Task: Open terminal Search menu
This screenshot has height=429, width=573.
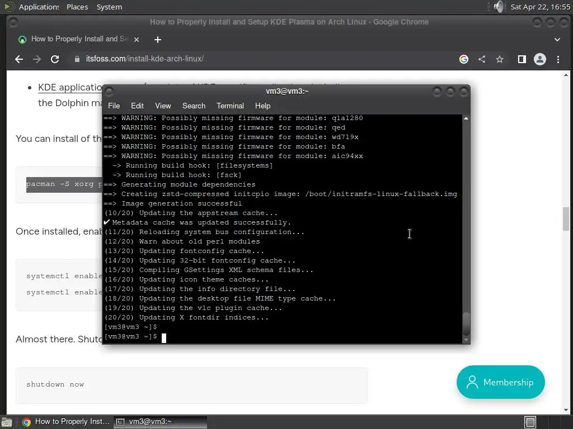Action: click(x=194, y=106)
